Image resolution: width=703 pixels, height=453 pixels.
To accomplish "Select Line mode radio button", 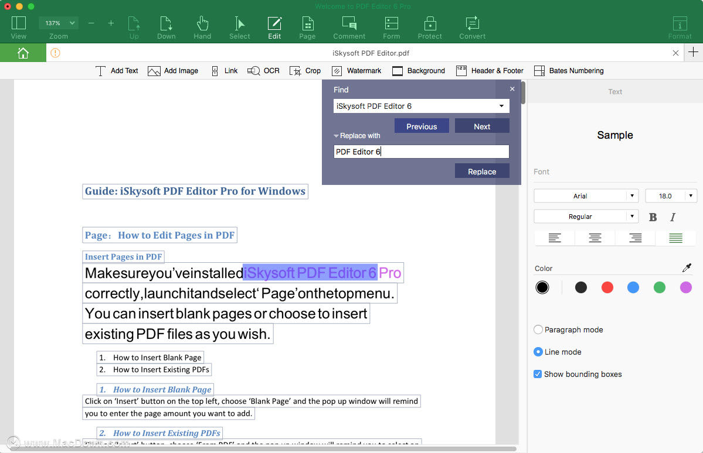I will (x=538, y=352).
